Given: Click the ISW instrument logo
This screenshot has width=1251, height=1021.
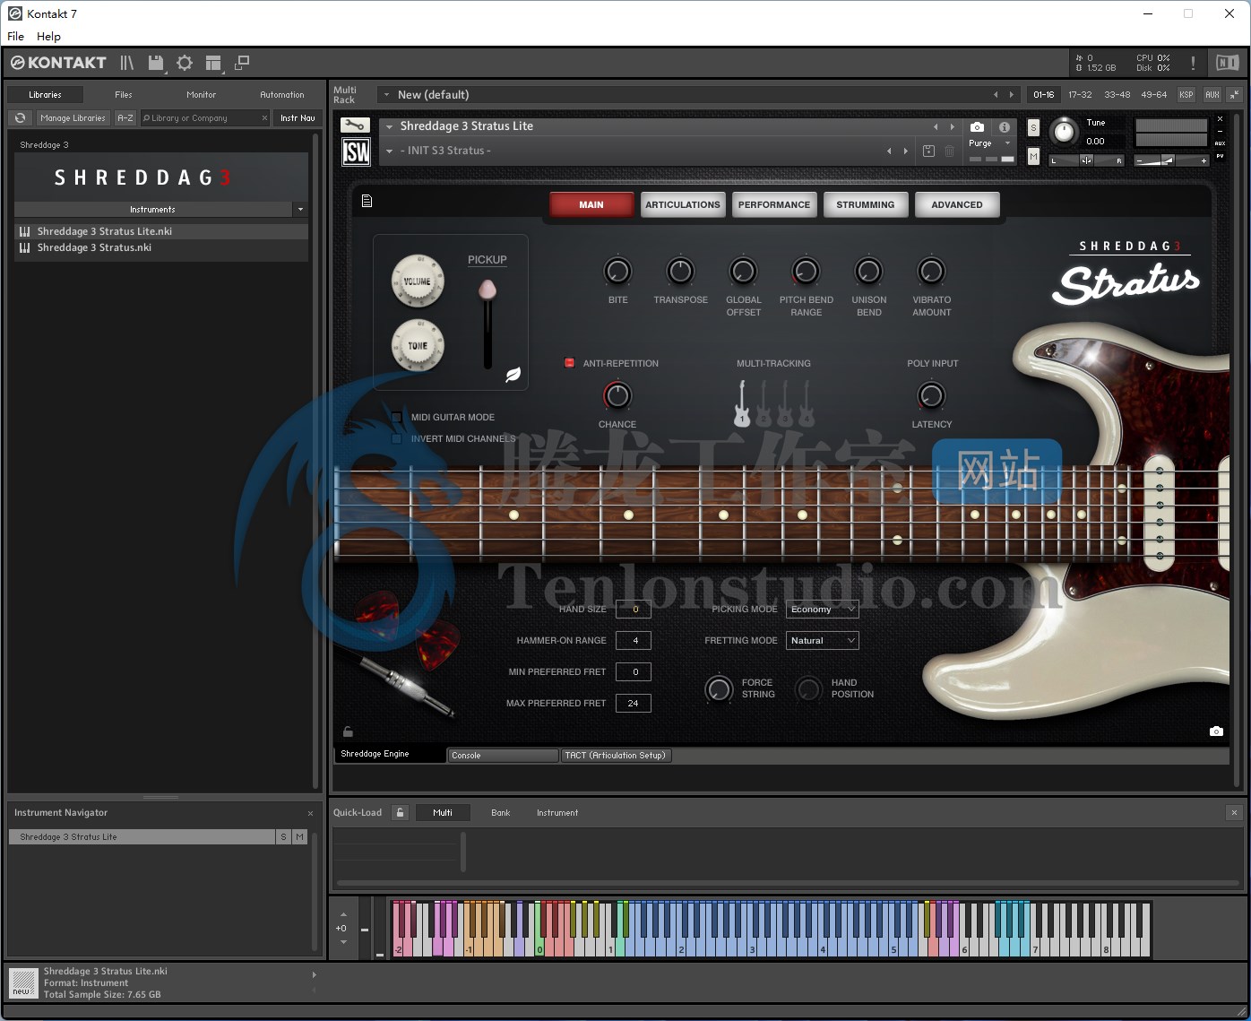Looking at the screenshot, I should (356, 151).
